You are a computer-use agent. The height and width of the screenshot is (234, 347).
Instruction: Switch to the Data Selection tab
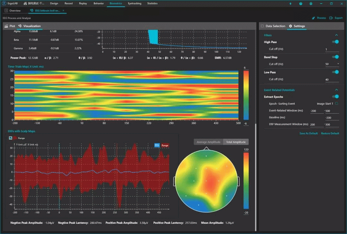coord(273,26)
